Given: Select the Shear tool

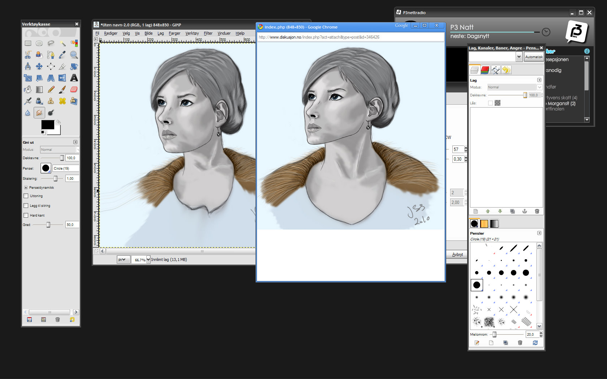Looking at the screenshot, I should tap(39, 78).
